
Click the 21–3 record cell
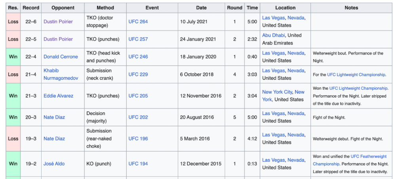coord(31,96)
